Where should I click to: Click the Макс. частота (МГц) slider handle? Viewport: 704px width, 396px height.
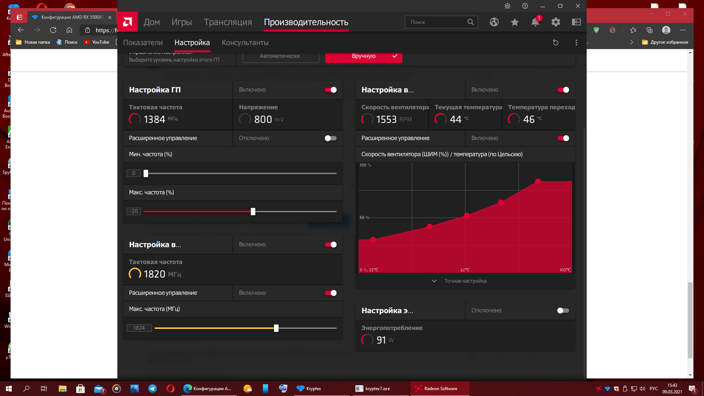pos(276,328)
